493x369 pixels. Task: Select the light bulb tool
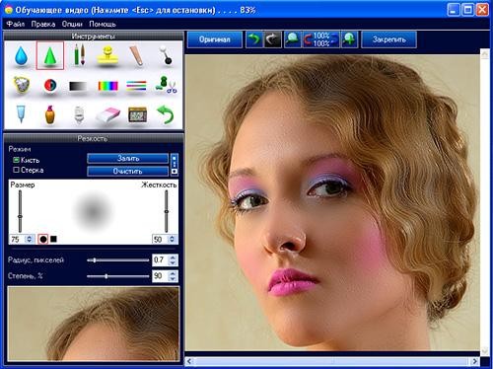coord(79,115)
